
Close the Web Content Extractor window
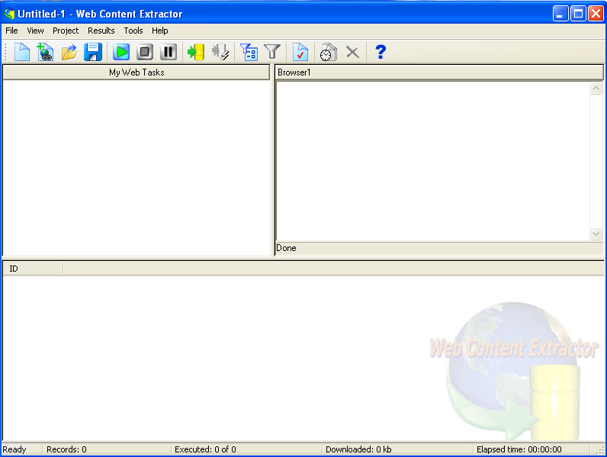point(596,14)
